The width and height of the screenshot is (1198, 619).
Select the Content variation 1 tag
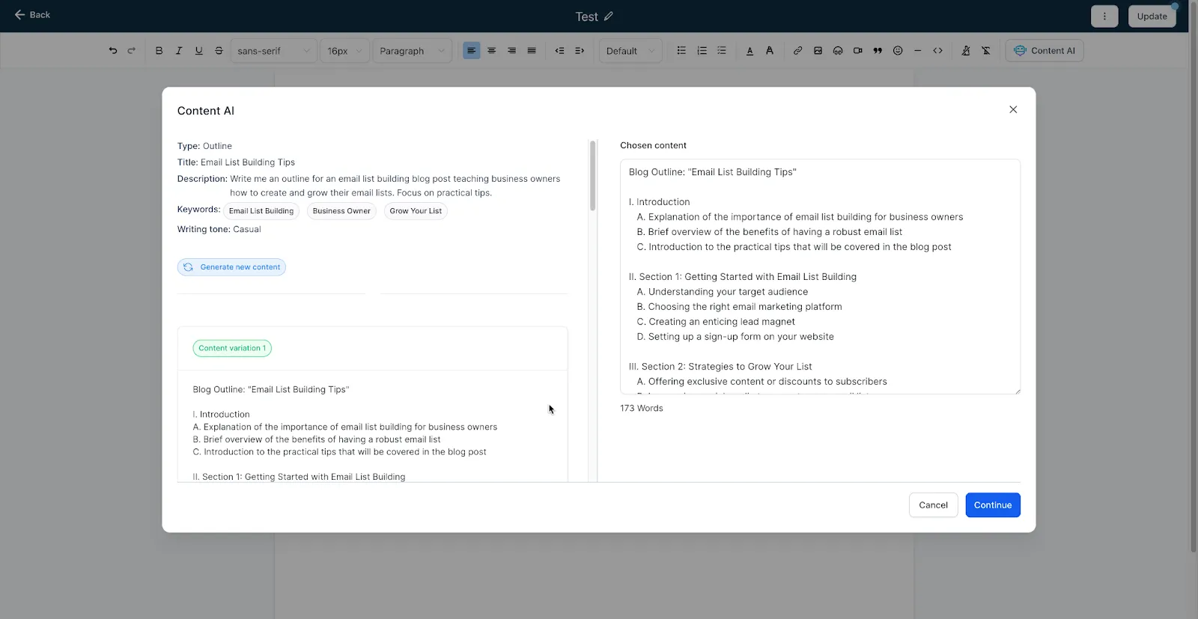(232, 348)
